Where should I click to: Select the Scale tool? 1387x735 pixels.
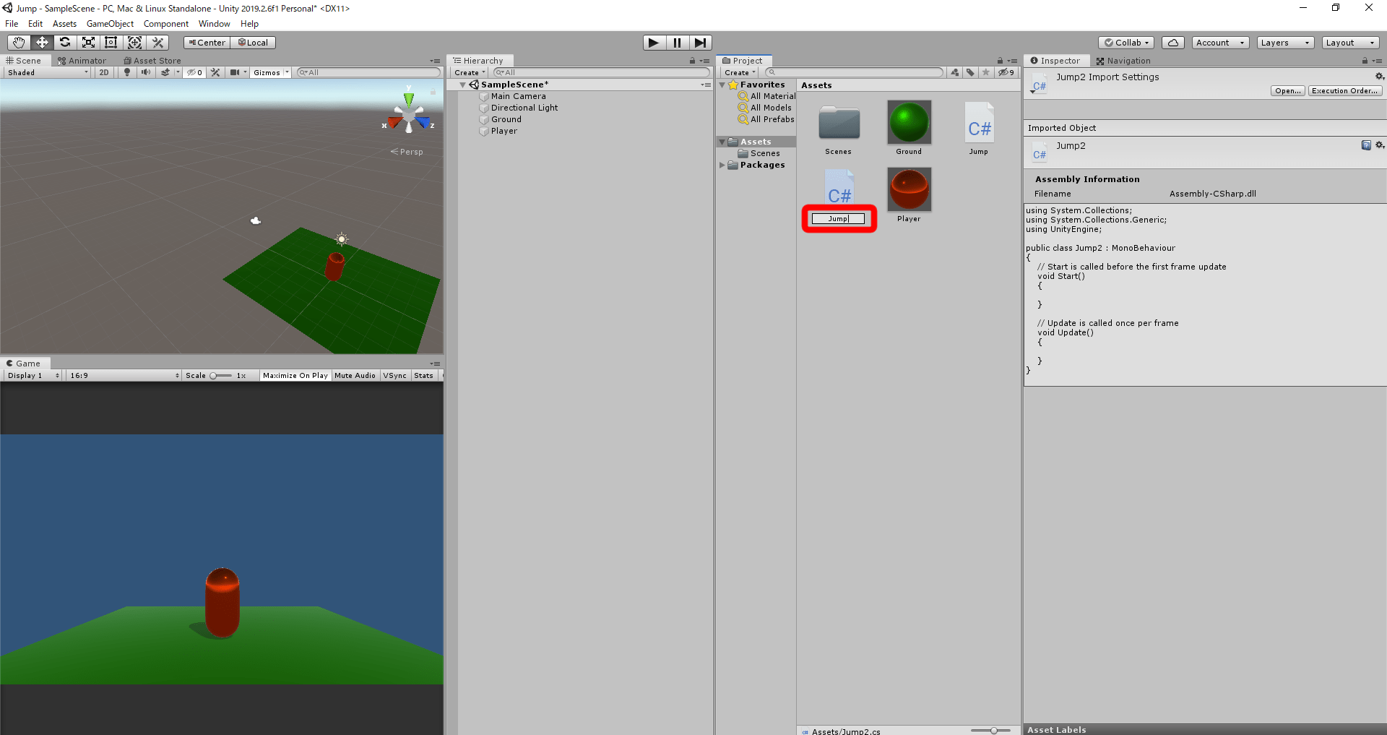click(87, 42)
